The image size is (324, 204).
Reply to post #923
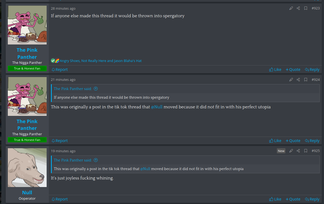(x=312, y=70)
